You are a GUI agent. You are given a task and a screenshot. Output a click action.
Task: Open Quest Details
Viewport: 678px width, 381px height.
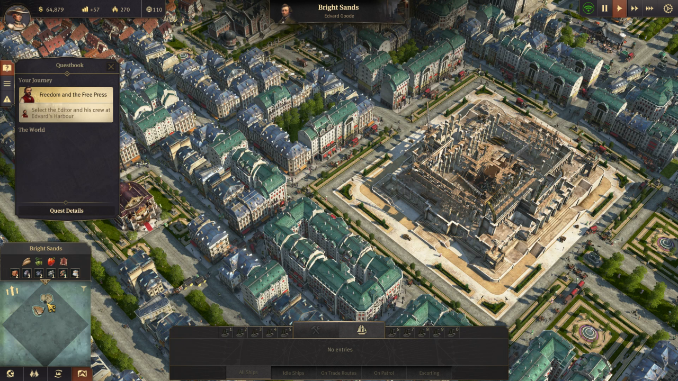(x=67, y=211)
